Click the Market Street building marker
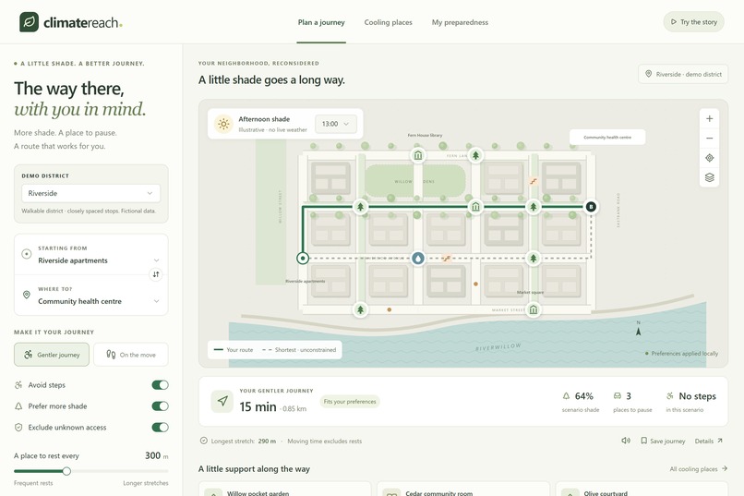This screenshot has width=744, height=496. coord(534,310)
